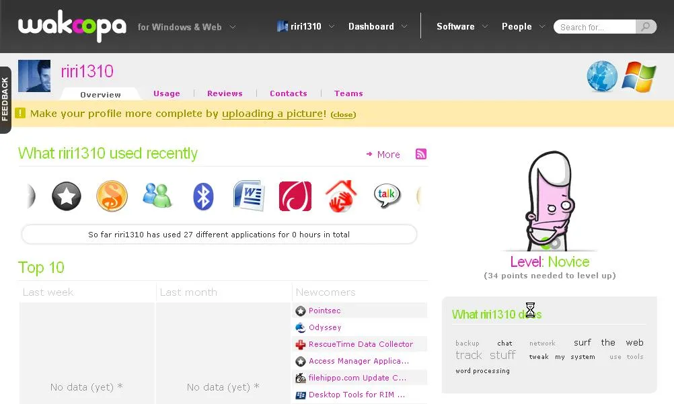Open the Feedback side tab
The width and height of the screenshot is (674, 404).
coord(5,99)
